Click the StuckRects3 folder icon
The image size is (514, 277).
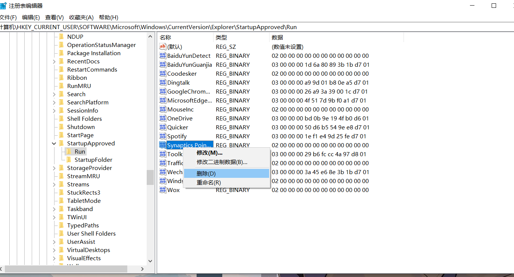click(61, 192)
